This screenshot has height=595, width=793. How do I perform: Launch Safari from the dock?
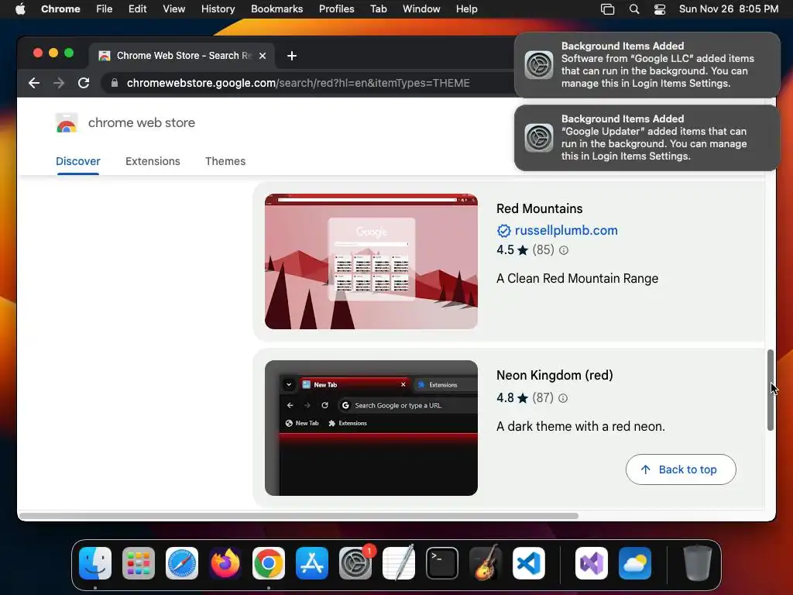182,563
